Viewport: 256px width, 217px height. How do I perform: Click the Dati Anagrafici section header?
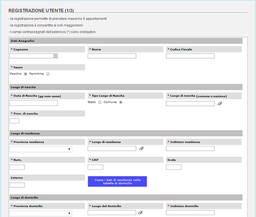coord(126,41)
